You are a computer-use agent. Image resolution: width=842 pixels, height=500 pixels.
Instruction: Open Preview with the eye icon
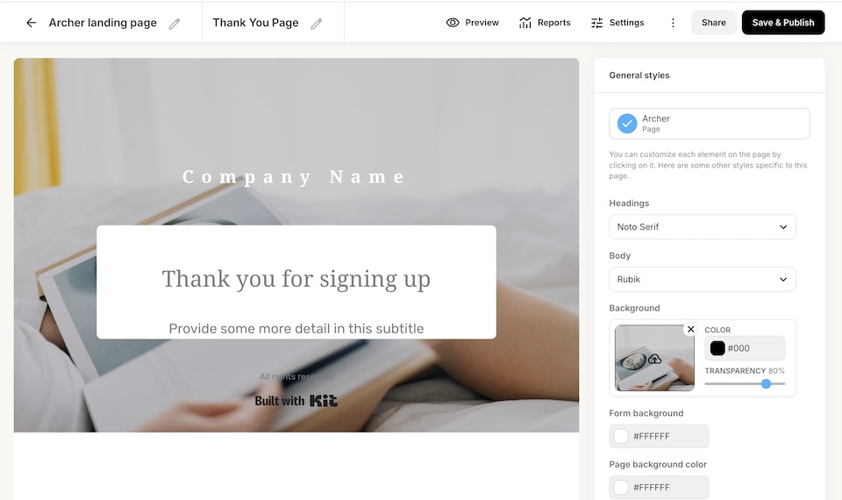coord(453,23)
